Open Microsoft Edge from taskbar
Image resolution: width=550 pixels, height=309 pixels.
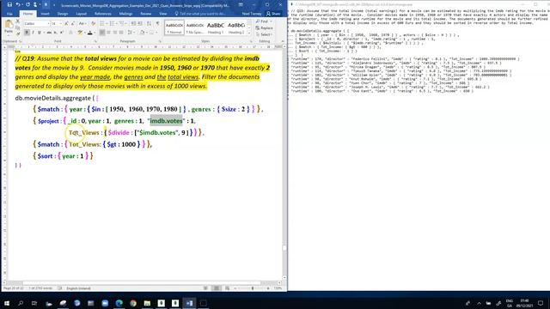tap(119, 303)
